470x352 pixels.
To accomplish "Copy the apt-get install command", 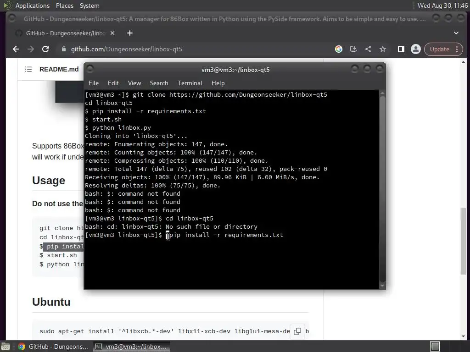I will pos(297,331).
